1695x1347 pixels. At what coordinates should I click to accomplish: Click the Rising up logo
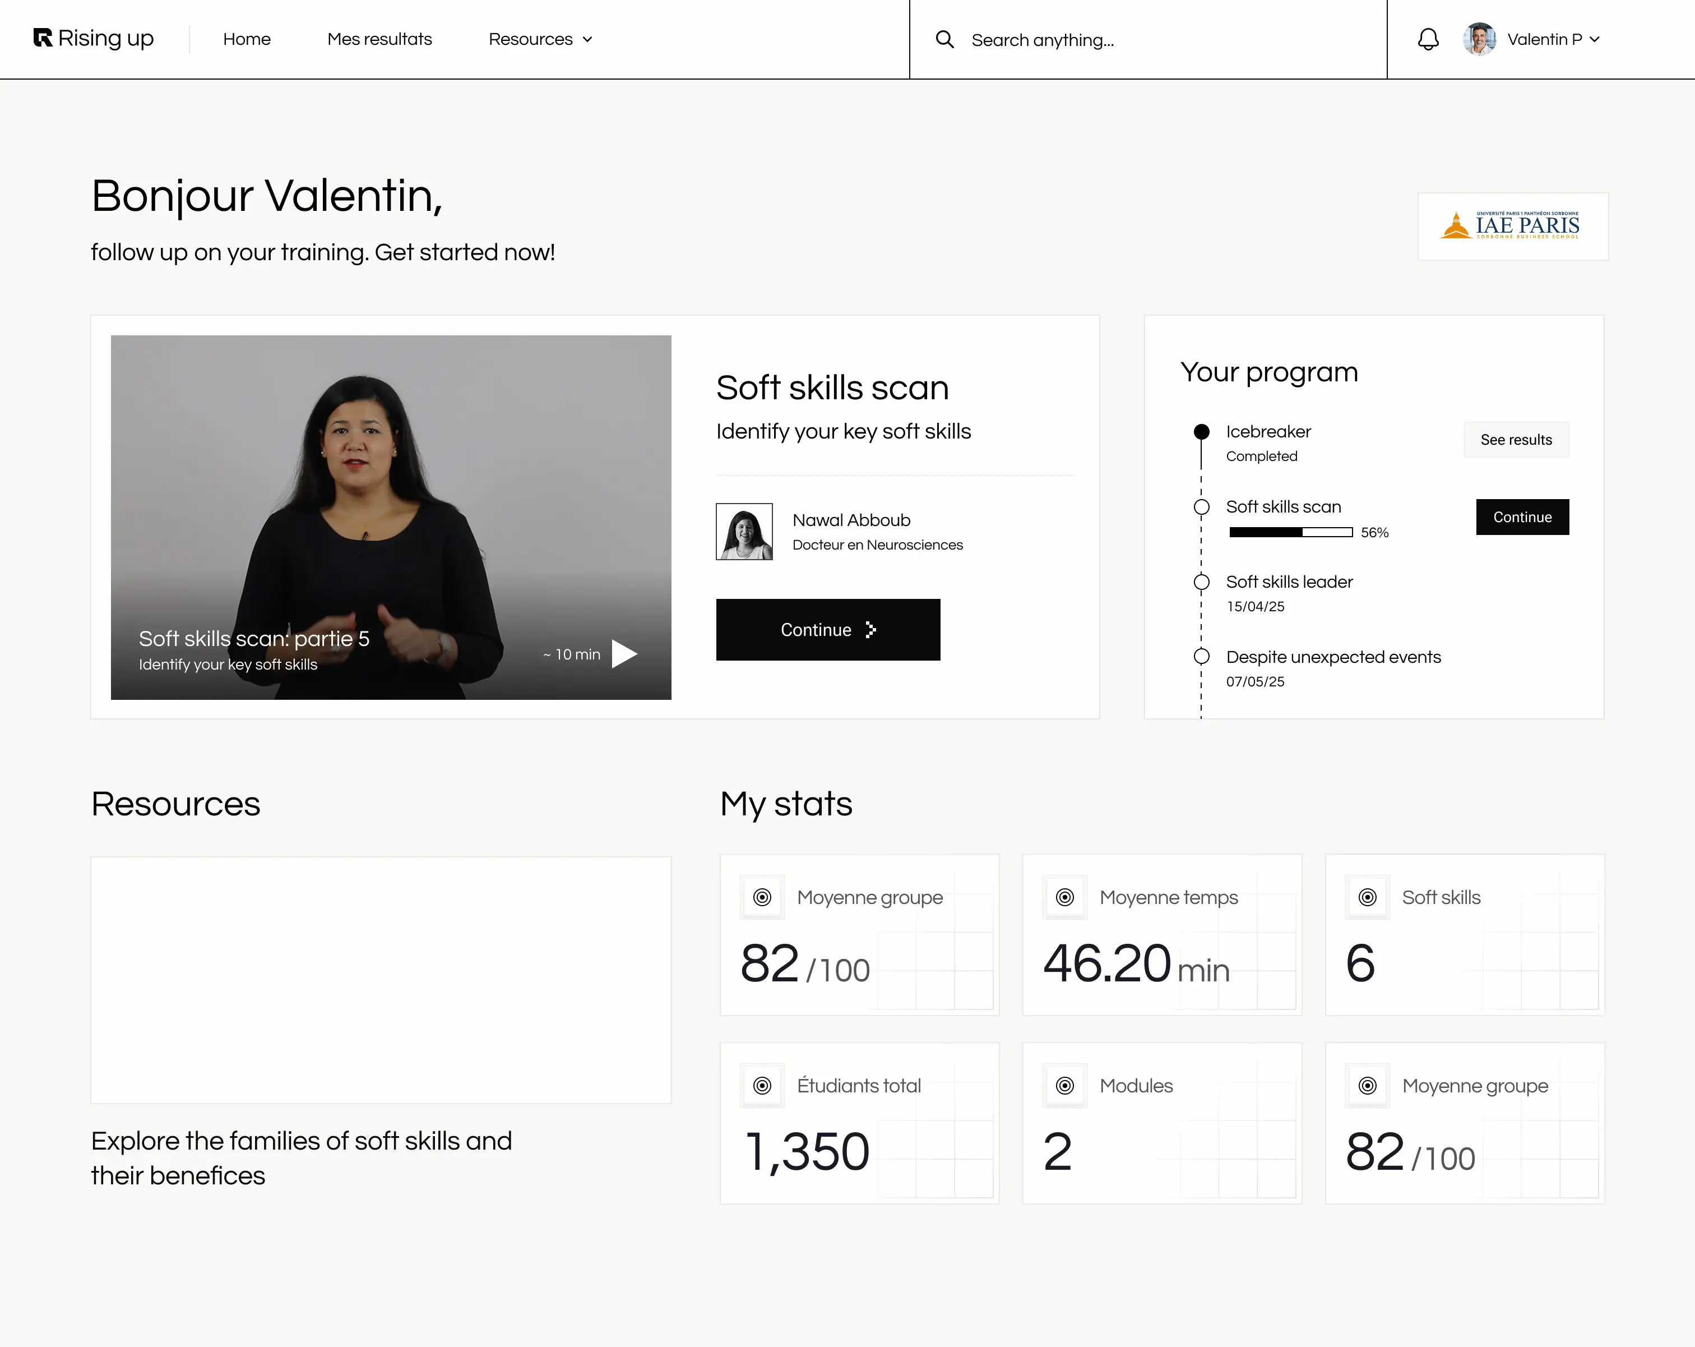pyautogui.click(x=94, y=39)
